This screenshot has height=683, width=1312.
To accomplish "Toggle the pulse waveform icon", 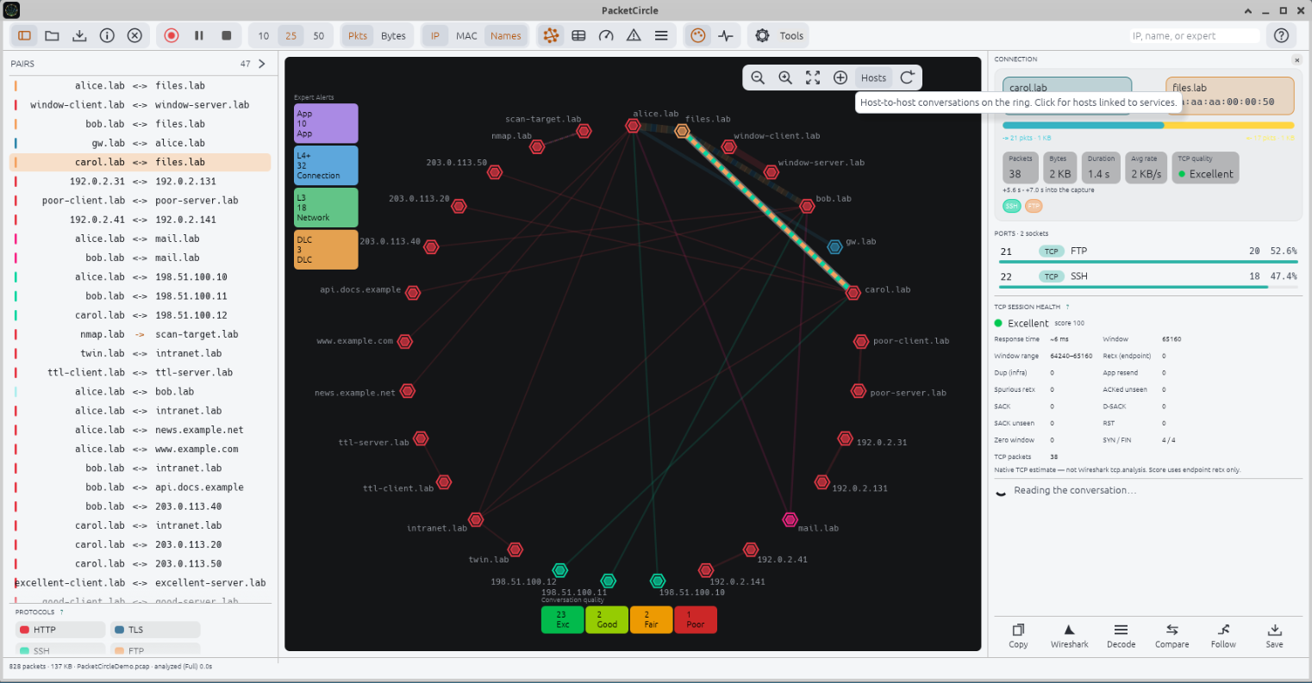I will tap(726, 35).
